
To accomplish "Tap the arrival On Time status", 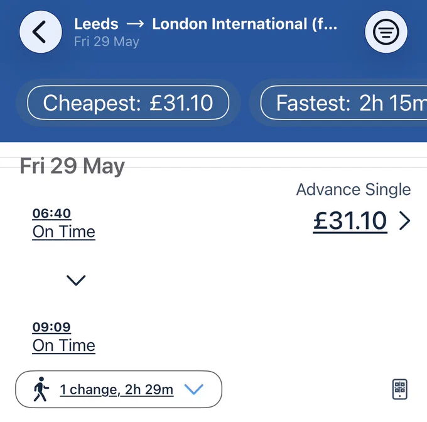I will 63,346.
